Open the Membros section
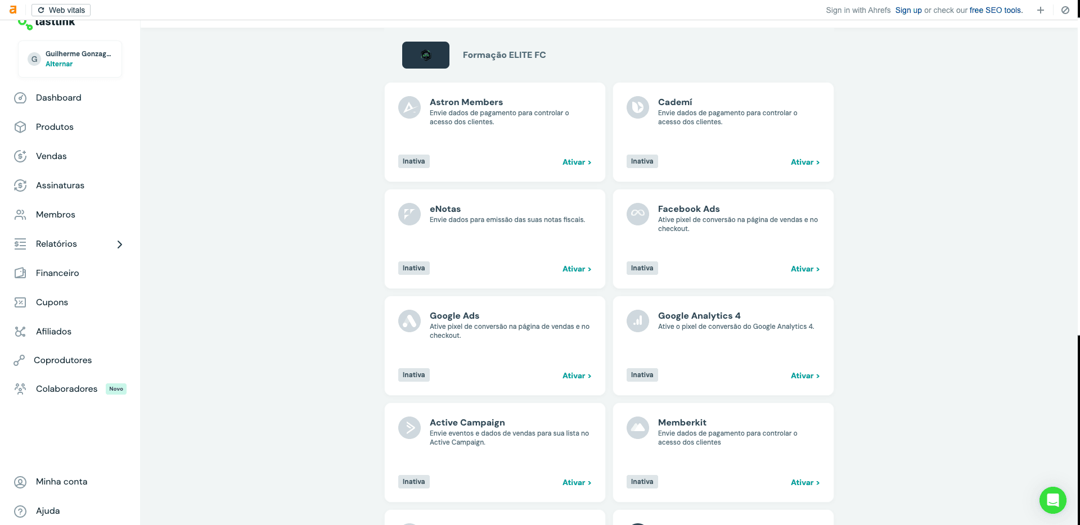The image size is (1080, 525). point(56,215)
